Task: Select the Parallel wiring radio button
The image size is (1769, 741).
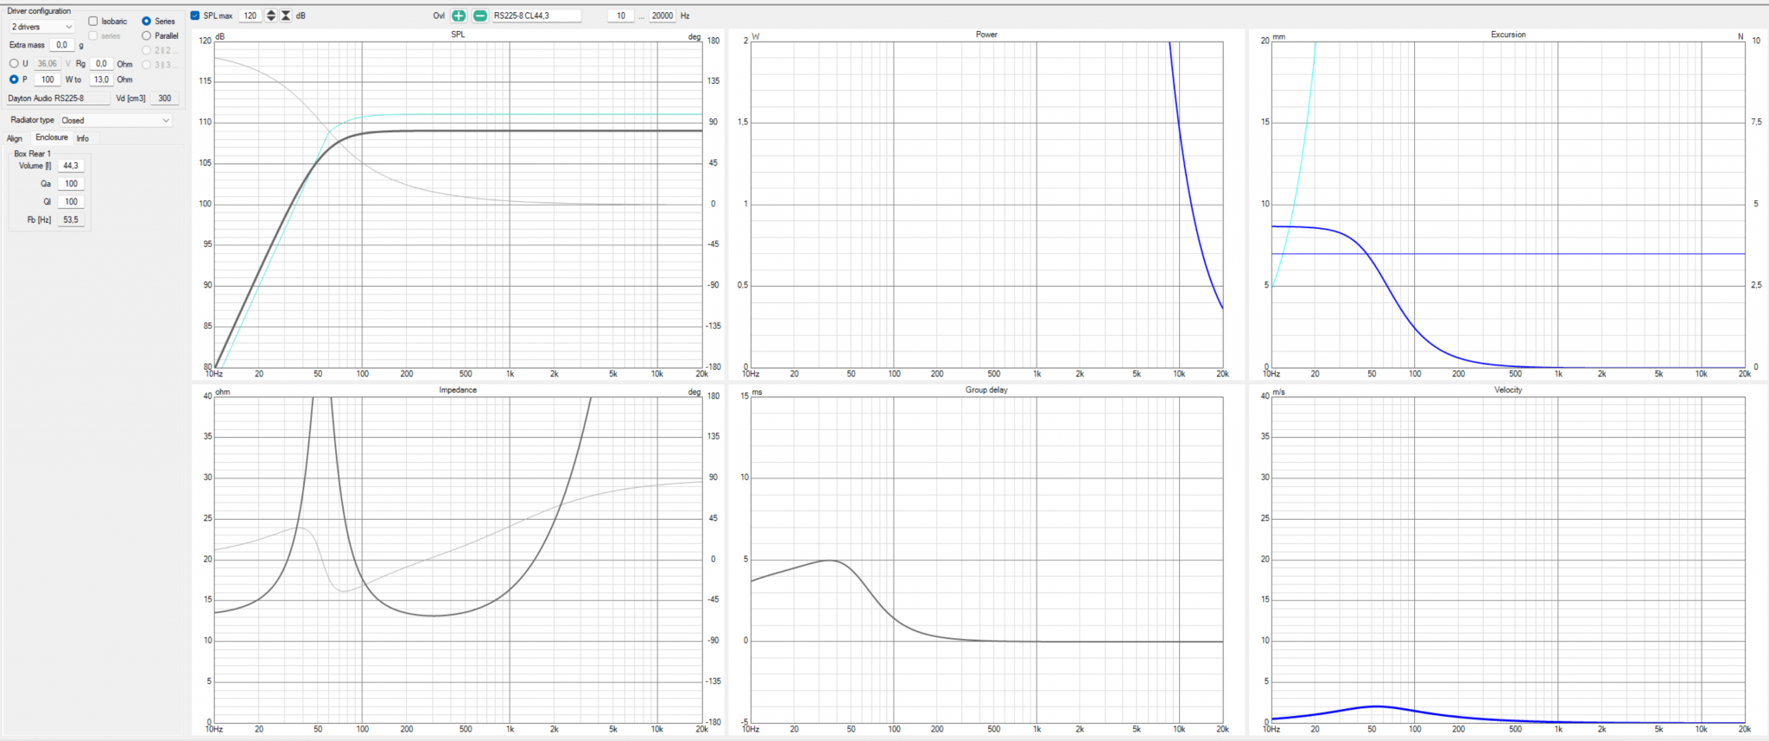Action: pos(146,35)
